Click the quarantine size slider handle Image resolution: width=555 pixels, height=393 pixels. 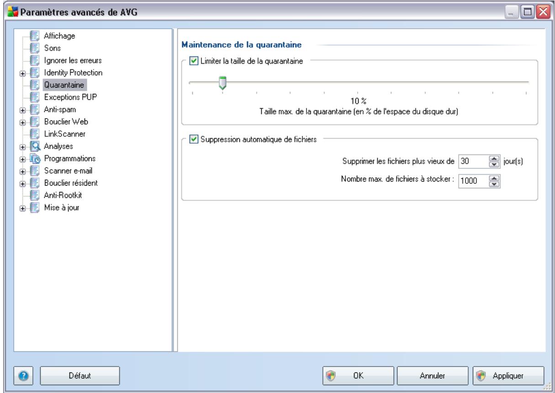222,83
